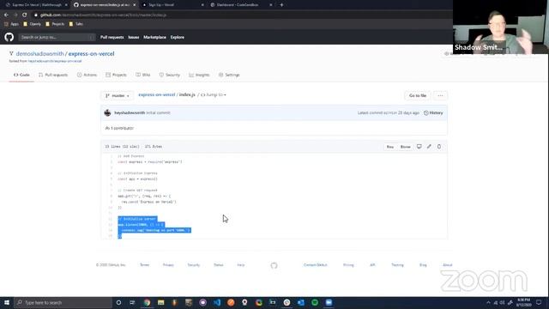Click the footer GitHub mark icon

[x=274, y=265]
